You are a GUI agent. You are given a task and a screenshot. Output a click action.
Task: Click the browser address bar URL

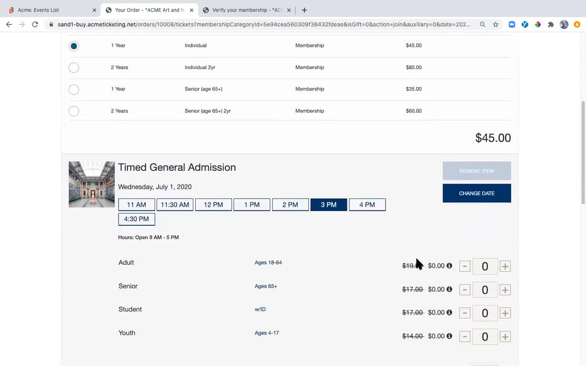pos(264,24)
